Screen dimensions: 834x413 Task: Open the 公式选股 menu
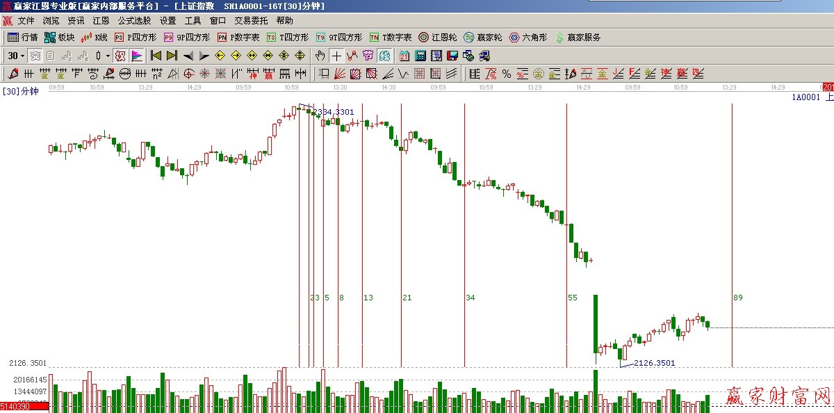pyautogui.click(x=134, y=21)
